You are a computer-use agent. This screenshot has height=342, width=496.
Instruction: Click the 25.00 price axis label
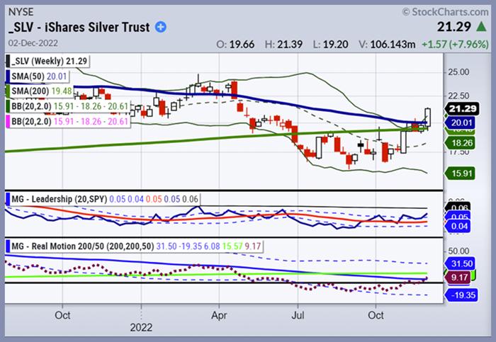coord(458,72)
